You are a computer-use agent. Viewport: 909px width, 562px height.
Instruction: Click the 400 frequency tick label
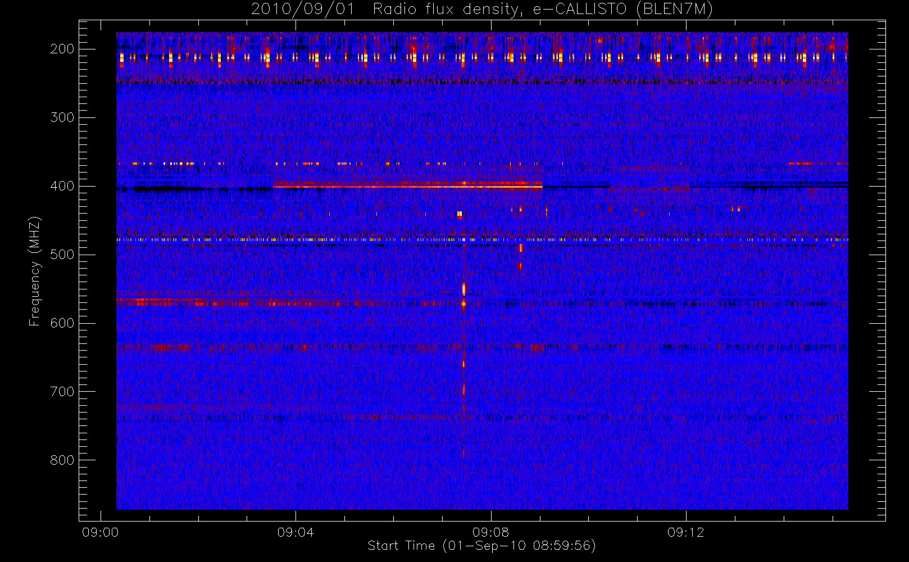click(62, 186)
